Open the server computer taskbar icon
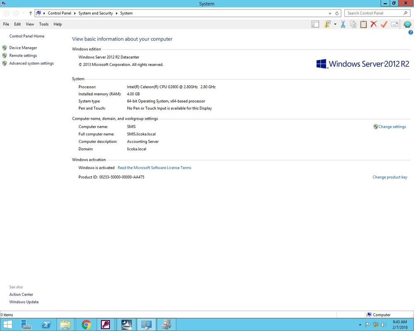 tap(166, 325)
